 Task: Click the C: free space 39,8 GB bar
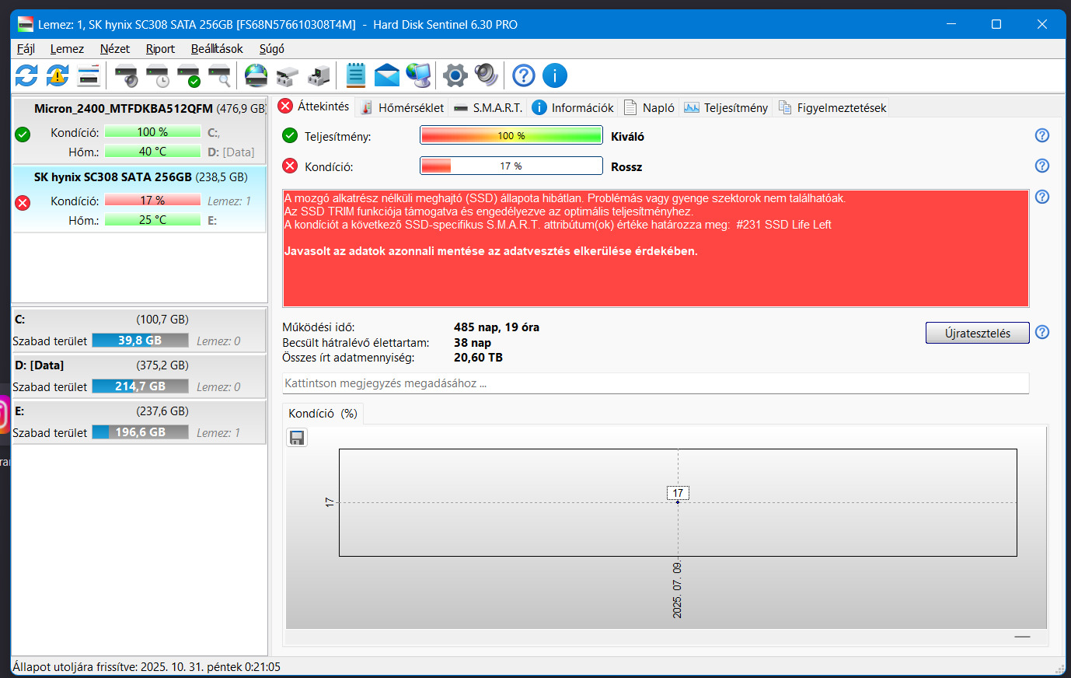(141, 341)
